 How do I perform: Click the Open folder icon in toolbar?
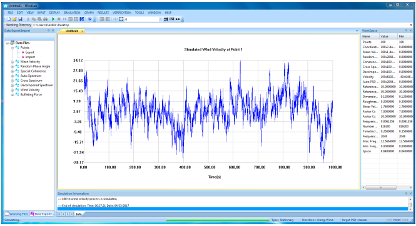point(14,19)
